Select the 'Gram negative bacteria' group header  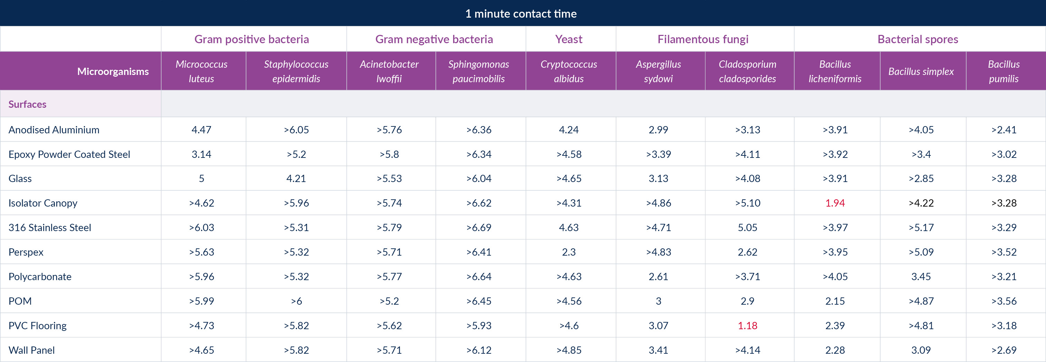(434, 39)
